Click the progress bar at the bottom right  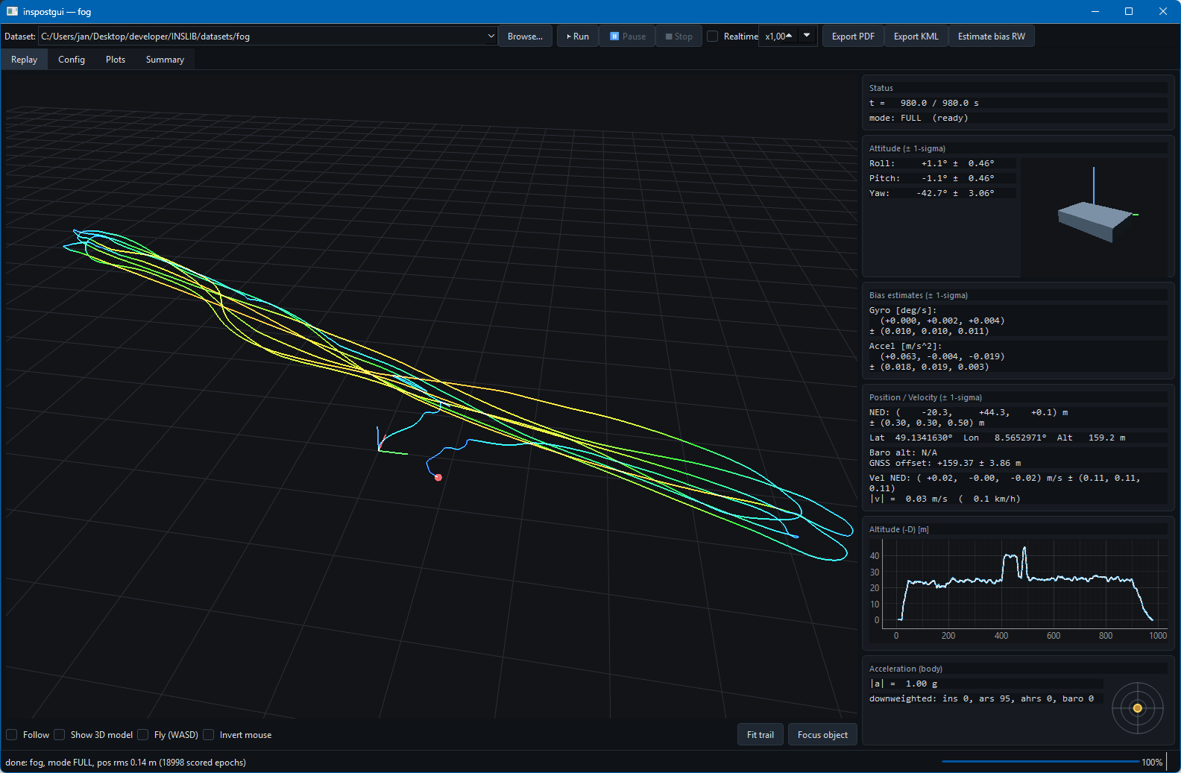[1041, 762]
